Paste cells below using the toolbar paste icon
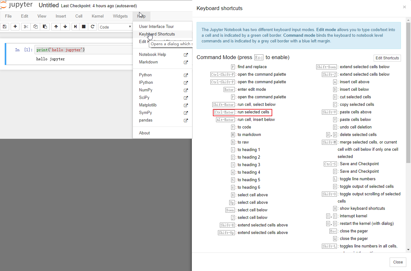Image resolution: width=411 pixels, height=271 pixels. (x=45, y=27)
